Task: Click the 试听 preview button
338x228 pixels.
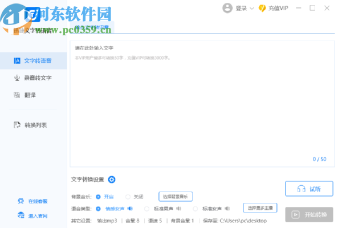Action: click(309, 189)
